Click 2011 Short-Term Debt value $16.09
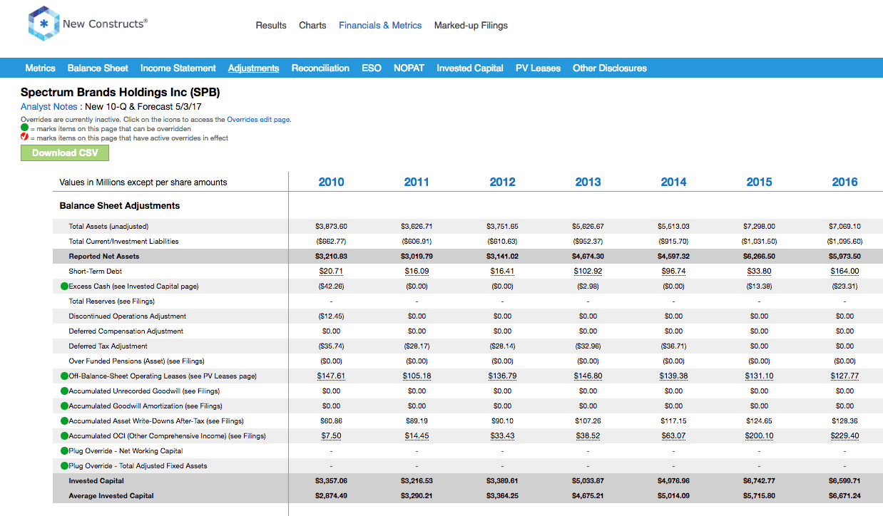 point(417,272)
